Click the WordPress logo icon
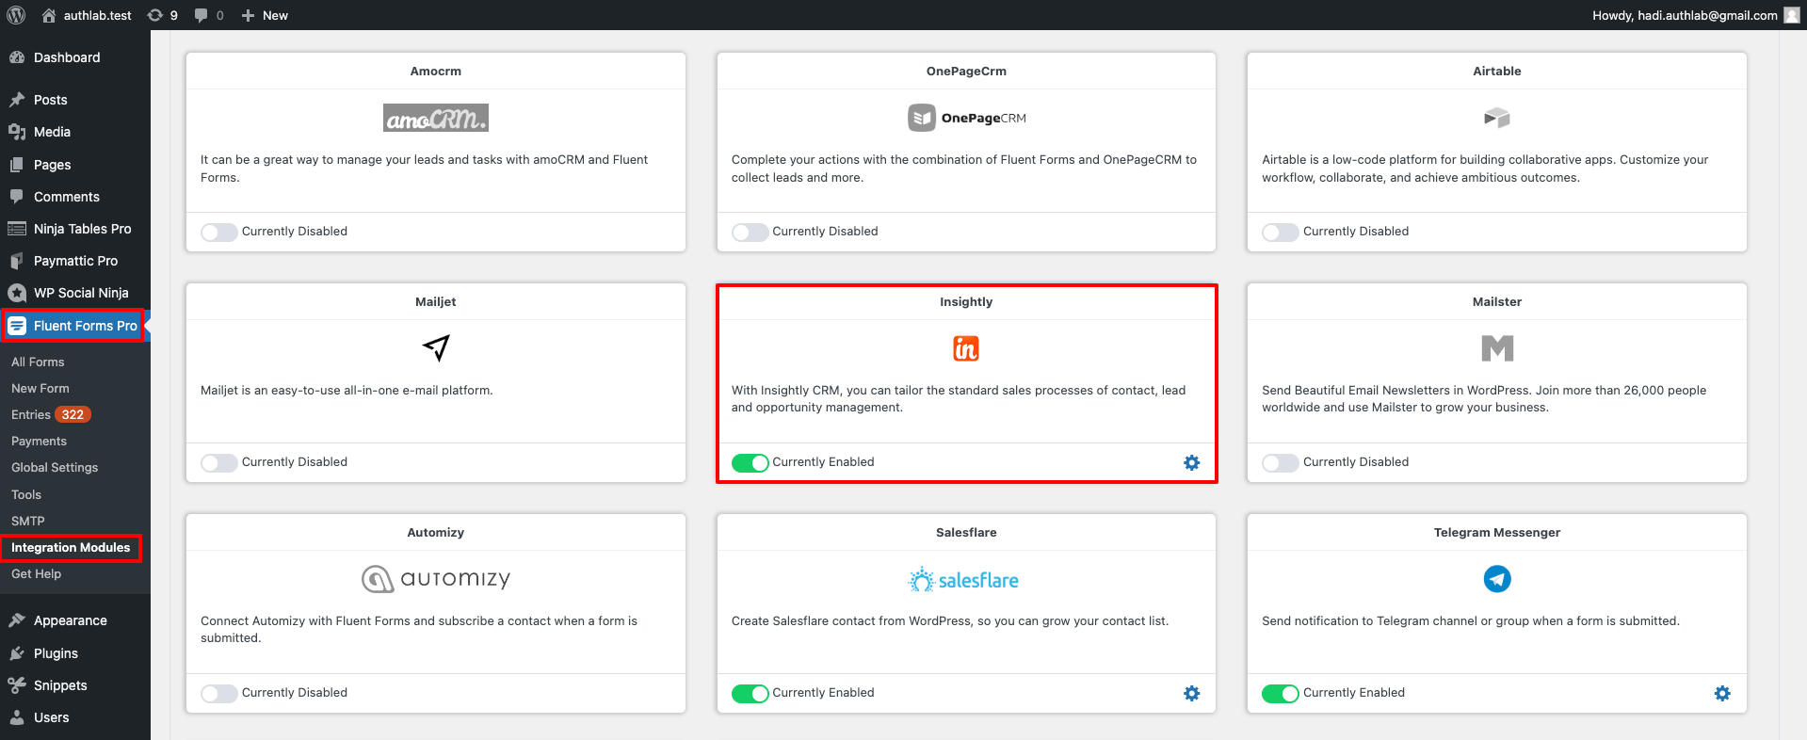Screen dimensions: 1807x740 click(16, 15)
